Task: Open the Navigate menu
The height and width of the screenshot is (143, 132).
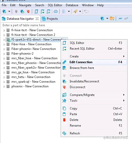Action: click(x=25, y=5)
